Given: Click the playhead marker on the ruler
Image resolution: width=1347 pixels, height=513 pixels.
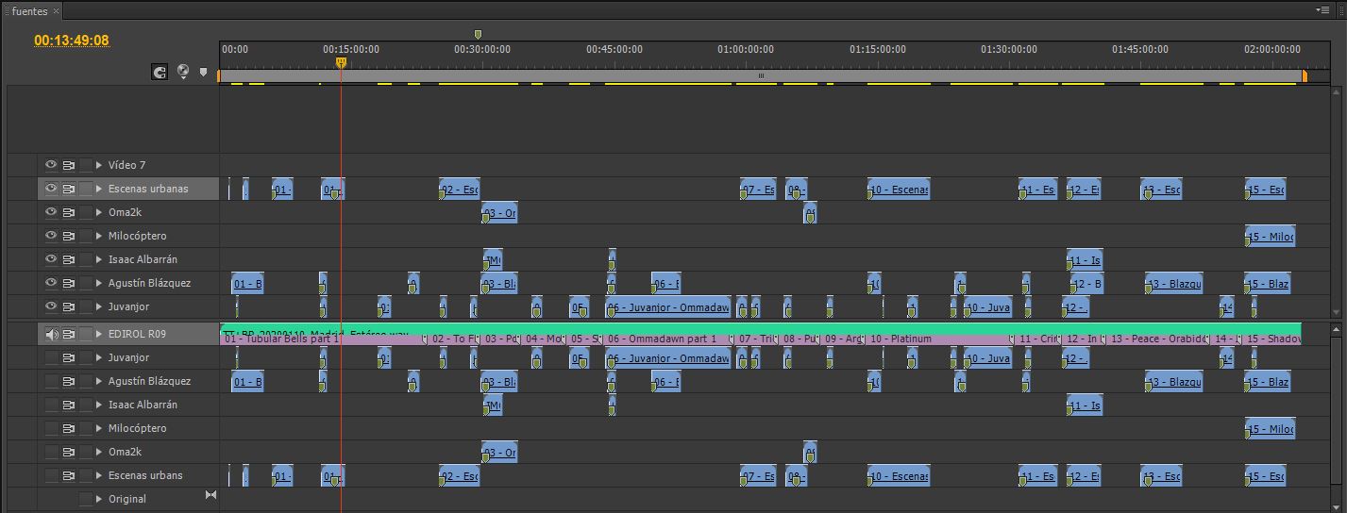Looking at the screenshot, I should pyautogui.click(x=341, y=62).
